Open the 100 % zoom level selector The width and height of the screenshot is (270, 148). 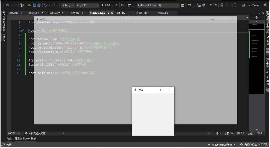(14, 134)
